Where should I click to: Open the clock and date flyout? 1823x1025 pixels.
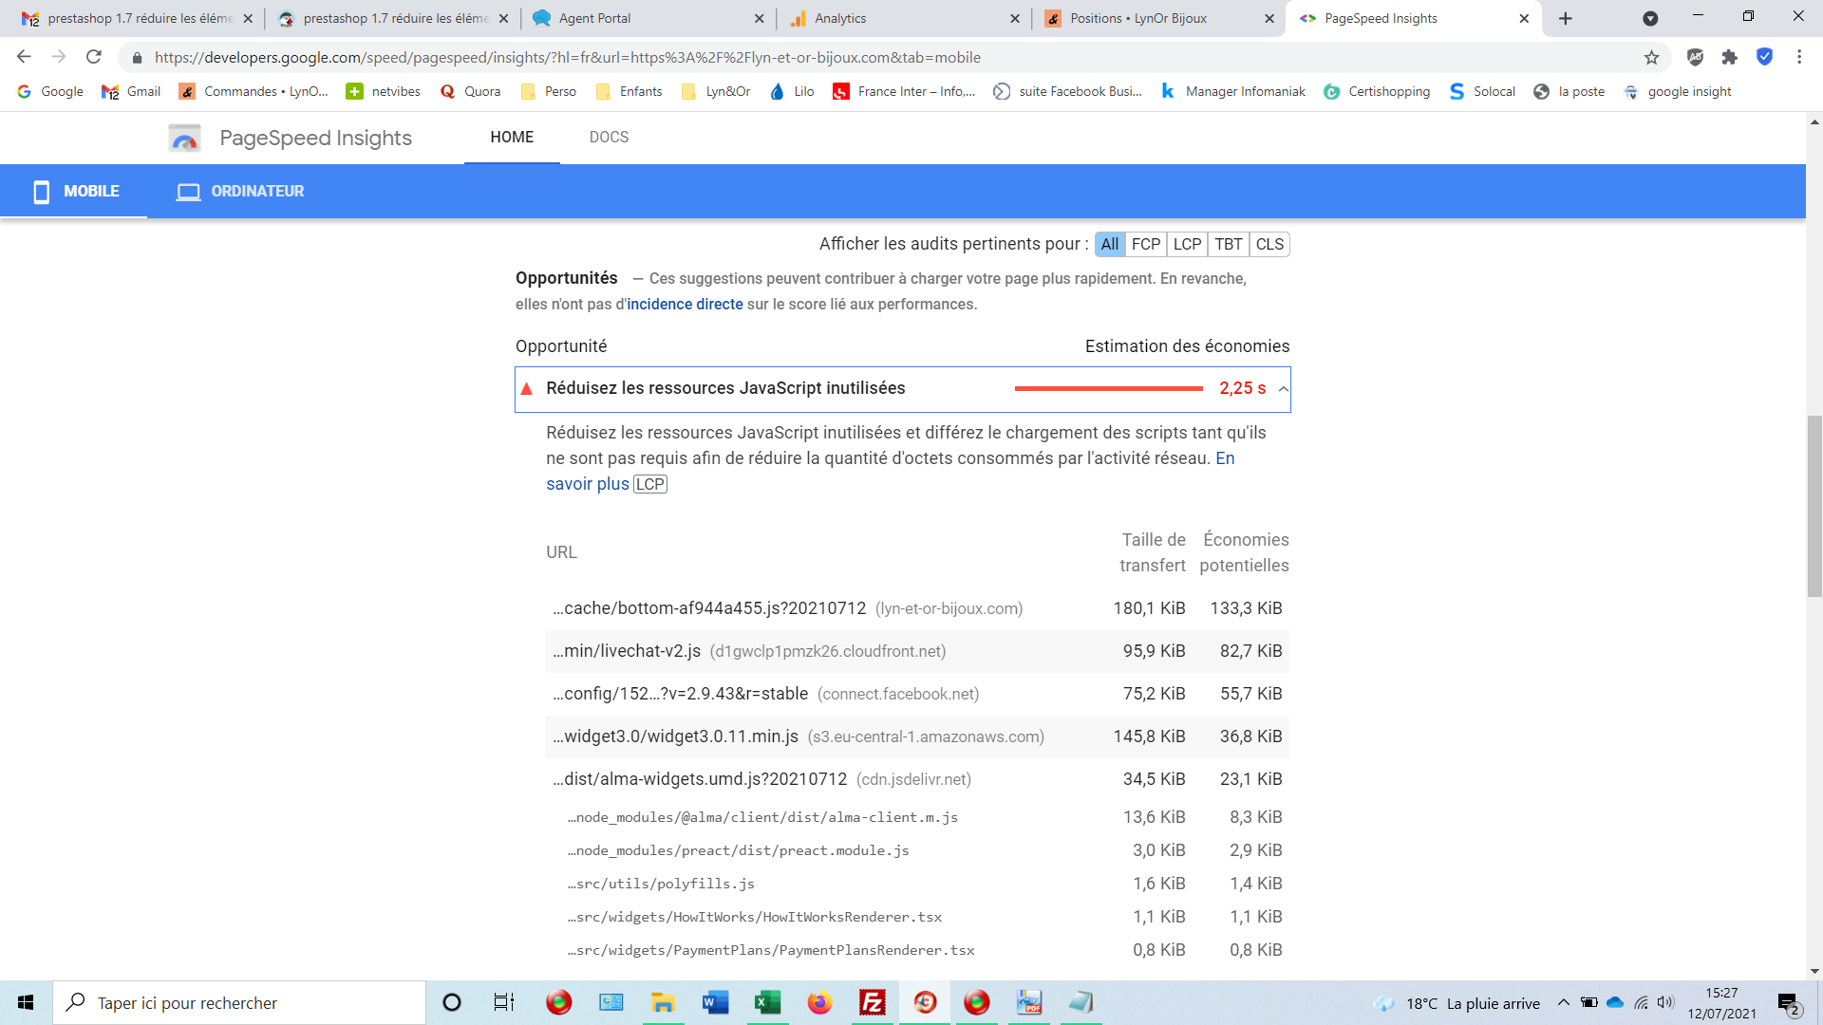click(1721, 1003)
